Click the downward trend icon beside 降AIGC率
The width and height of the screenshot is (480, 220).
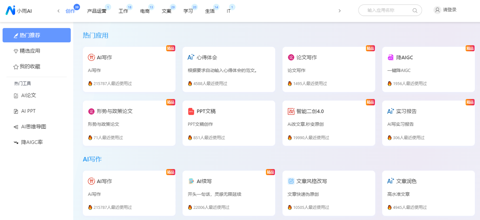(x=16, y=143)
